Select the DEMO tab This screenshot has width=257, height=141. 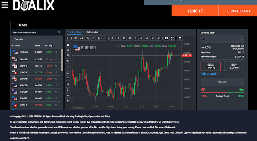click(x=22, y=25)
